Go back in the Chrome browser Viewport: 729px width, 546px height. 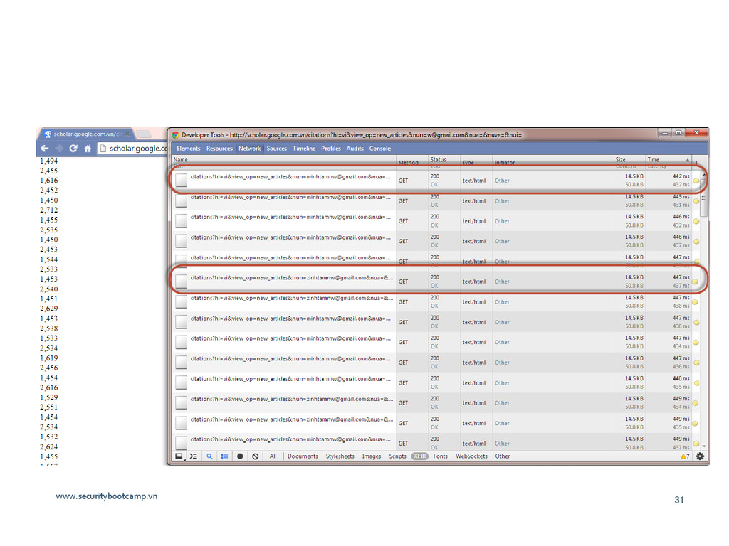click(x=45, y=149)
